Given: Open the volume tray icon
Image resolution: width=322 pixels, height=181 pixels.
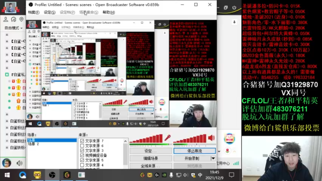Looking at the screenshot, I should [x=186, y=175].
